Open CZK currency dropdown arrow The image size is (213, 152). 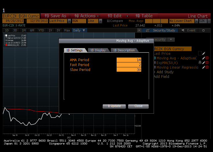209,21
